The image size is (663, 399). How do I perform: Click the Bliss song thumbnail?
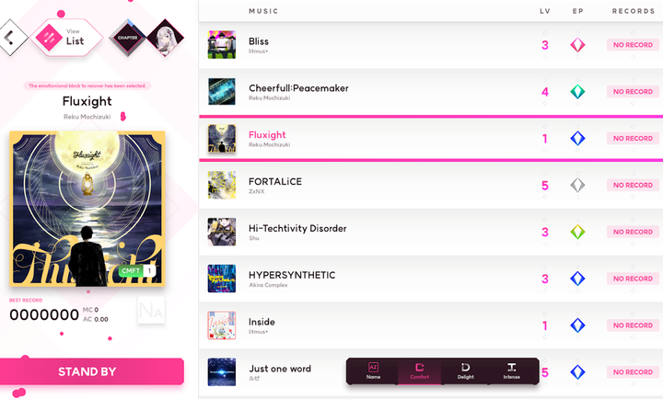(222, 44)
